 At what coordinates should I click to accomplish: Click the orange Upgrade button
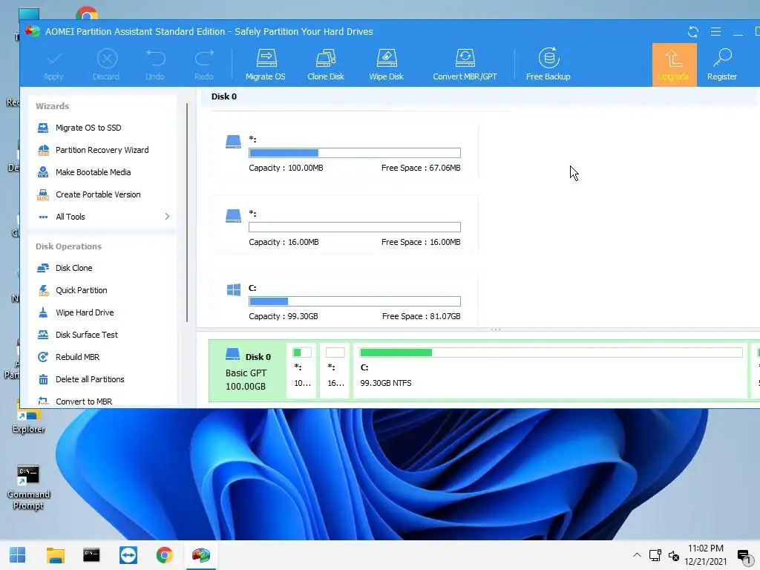(674, 65)
